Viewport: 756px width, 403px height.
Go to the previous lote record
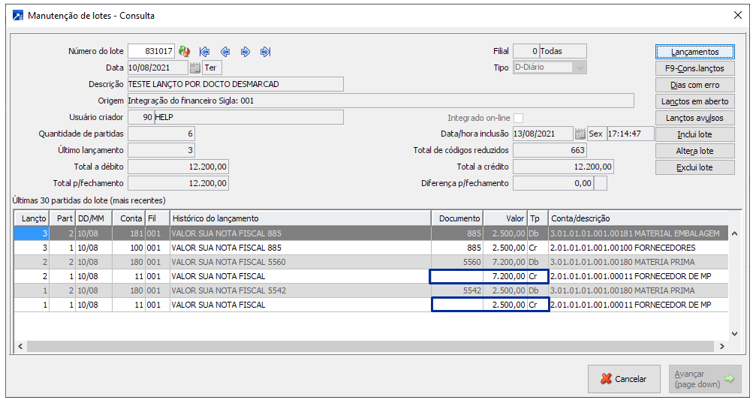(224, 52)
